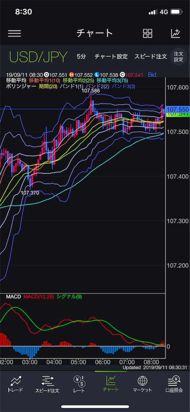Tap the open price 107.551 readout

[x=56, y=75]
